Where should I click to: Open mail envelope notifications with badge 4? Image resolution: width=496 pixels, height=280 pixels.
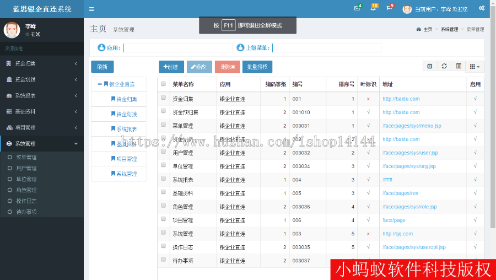point(358,8)
